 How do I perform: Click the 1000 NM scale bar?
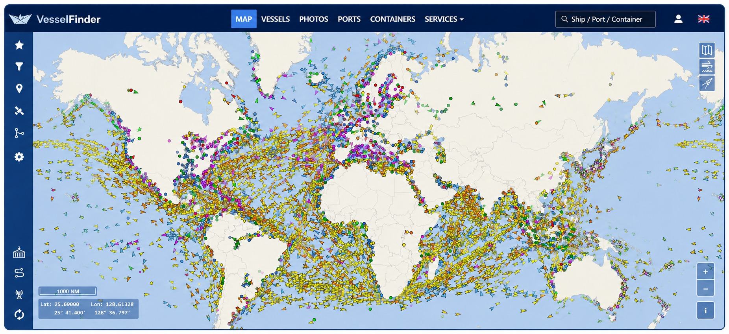(x=68, y=291)
